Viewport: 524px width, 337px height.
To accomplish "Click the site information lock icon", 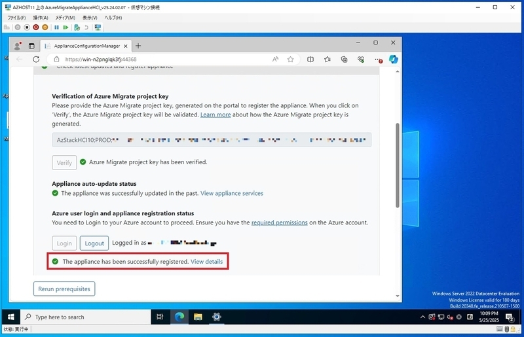I will click(x=56, y=60).
